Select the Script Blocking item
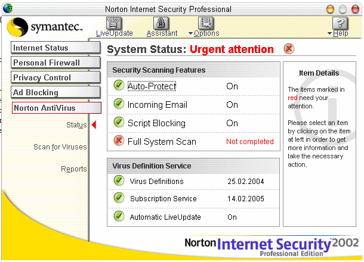The width and height of the screenshot is (364, 262). (157, 123)
